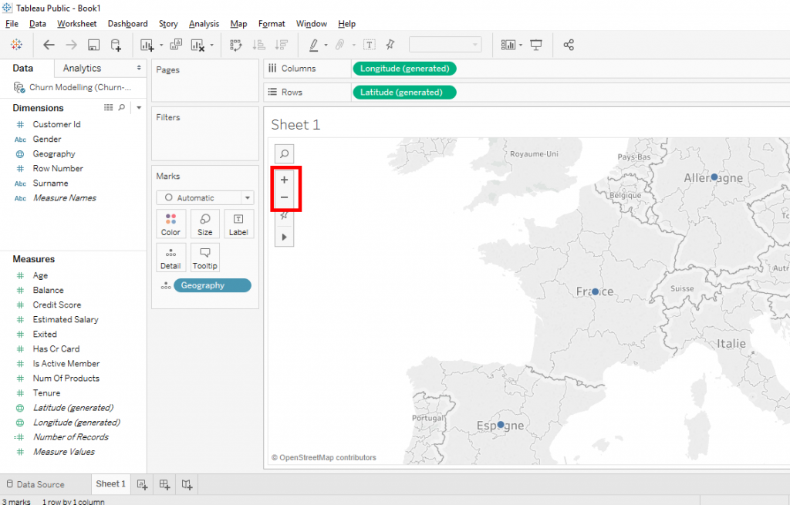Click the Color swatch in the Marks card
Screen dimensions: 790x505
pyautogui.click(x=170, y=224)
